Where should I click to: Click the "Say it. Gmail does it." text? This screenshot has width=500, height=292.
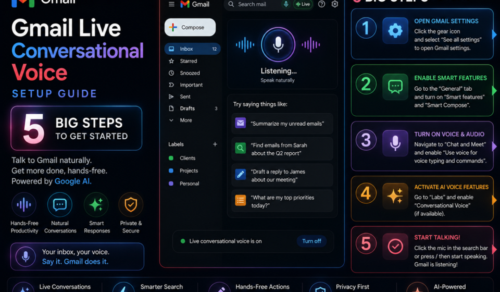point(75,262)
